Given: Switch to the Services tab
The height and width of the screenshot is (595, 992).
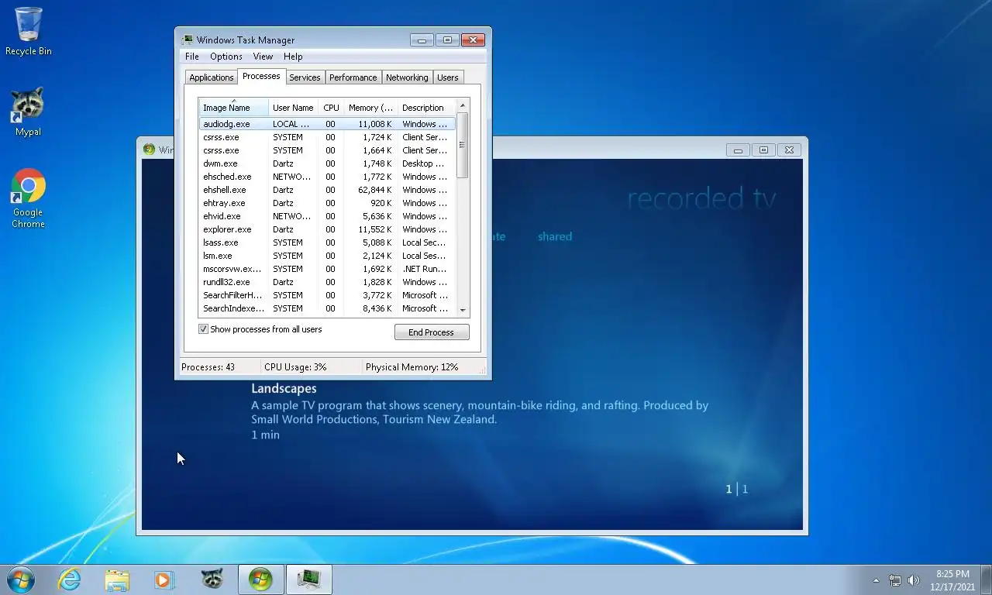Looking at the screenshot, I should [x=305, y=77].
